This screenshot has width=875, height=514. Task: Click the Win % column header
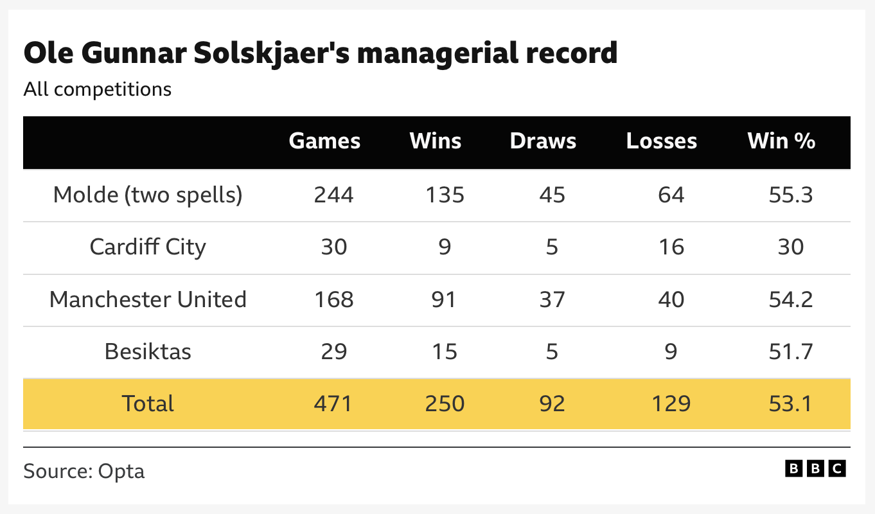click(781, 141)
